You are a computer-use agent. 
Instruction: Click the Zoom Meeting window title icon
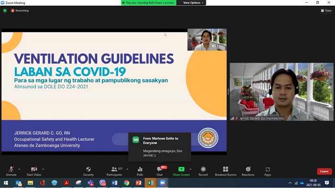point(2,3)
